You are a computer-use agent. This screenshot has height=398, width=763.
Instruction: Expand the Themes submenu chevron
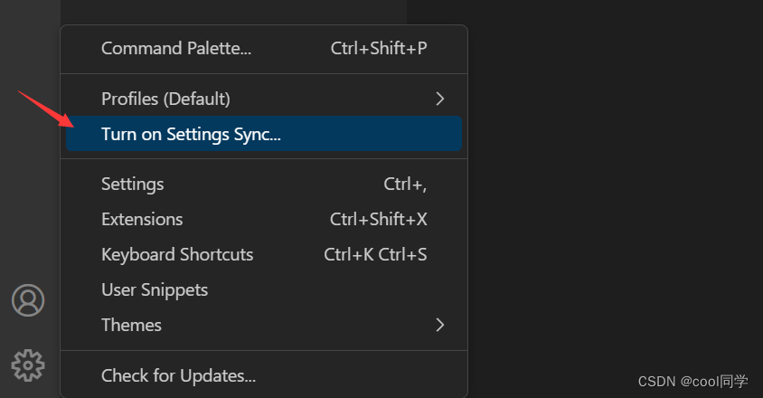[440, 324]
